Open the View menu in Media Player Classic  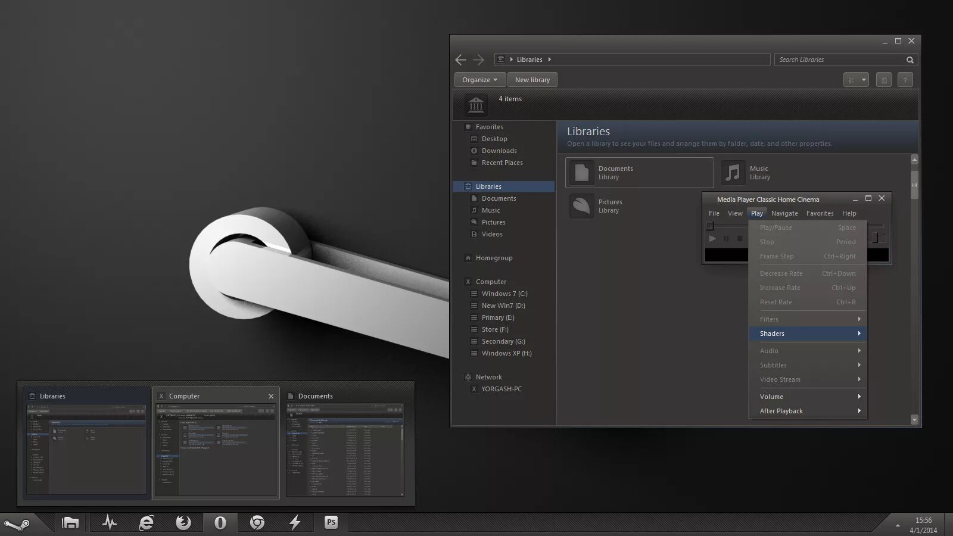click(735, 213)
